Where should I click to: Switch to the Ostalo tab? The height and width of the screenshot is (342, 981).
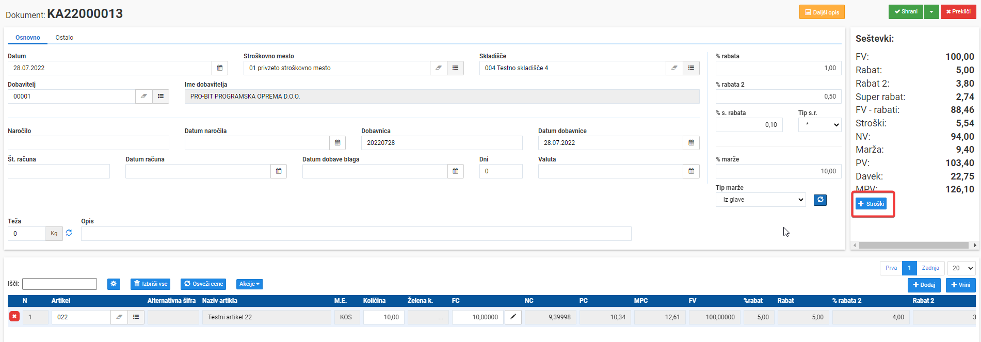pos(65,38)
